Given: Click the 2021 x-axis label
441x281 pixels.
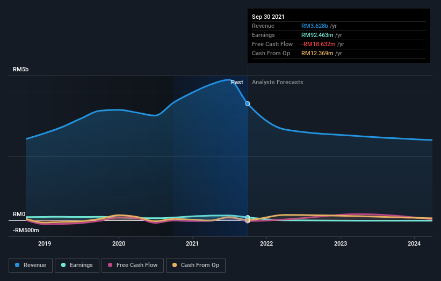Looking at the screenshot, I should point(192,243).
